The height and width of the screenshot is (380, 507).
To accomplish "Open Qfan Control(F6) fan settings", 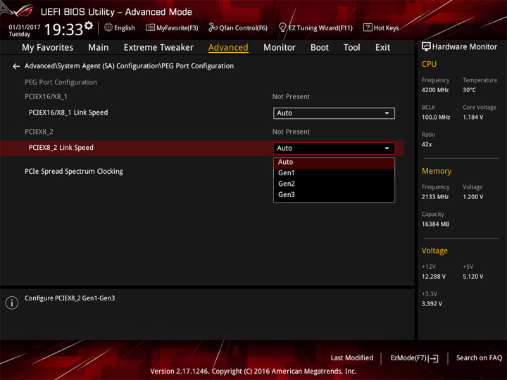I will [238, 28].
